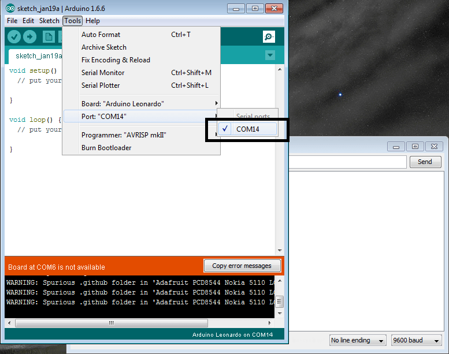This screenshot has height=354, width=449.
Task: Open Serial Monitor from Tools menu
Action: [141, 73]
